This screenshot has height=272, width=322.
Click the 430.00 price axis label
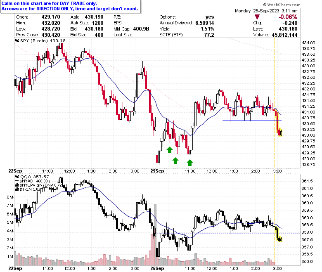click(308, 135)
